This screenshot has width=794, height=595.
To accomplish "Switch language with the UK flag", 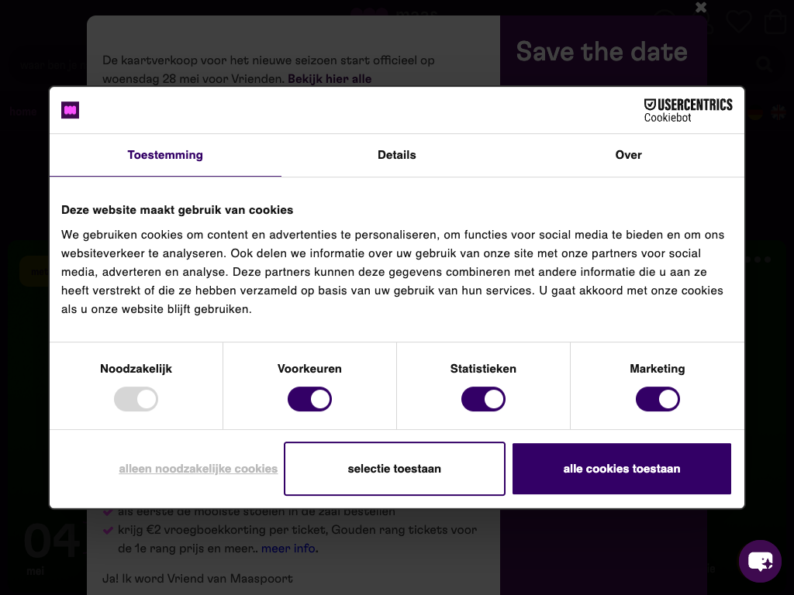I will (x=778, y=113).
